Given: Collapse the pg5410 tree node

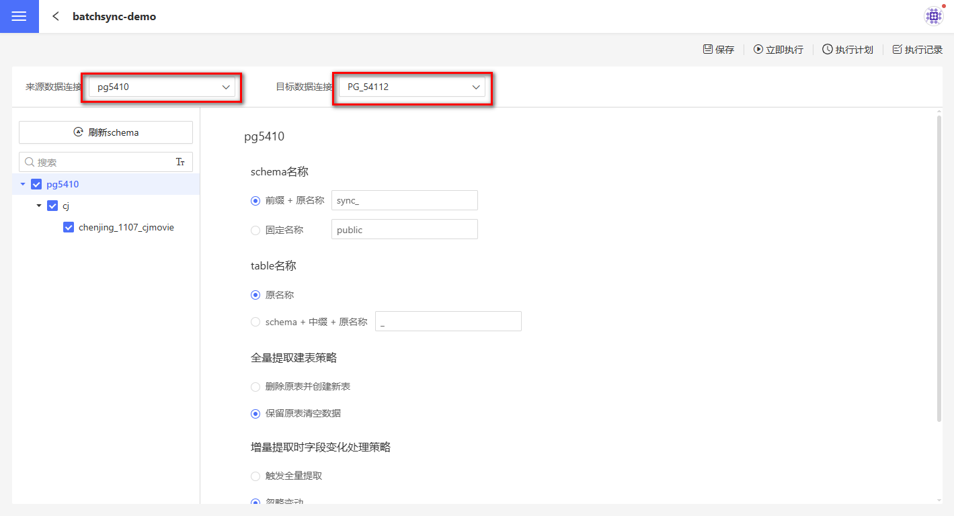Looking at the screenshot, I should (23, 184).
